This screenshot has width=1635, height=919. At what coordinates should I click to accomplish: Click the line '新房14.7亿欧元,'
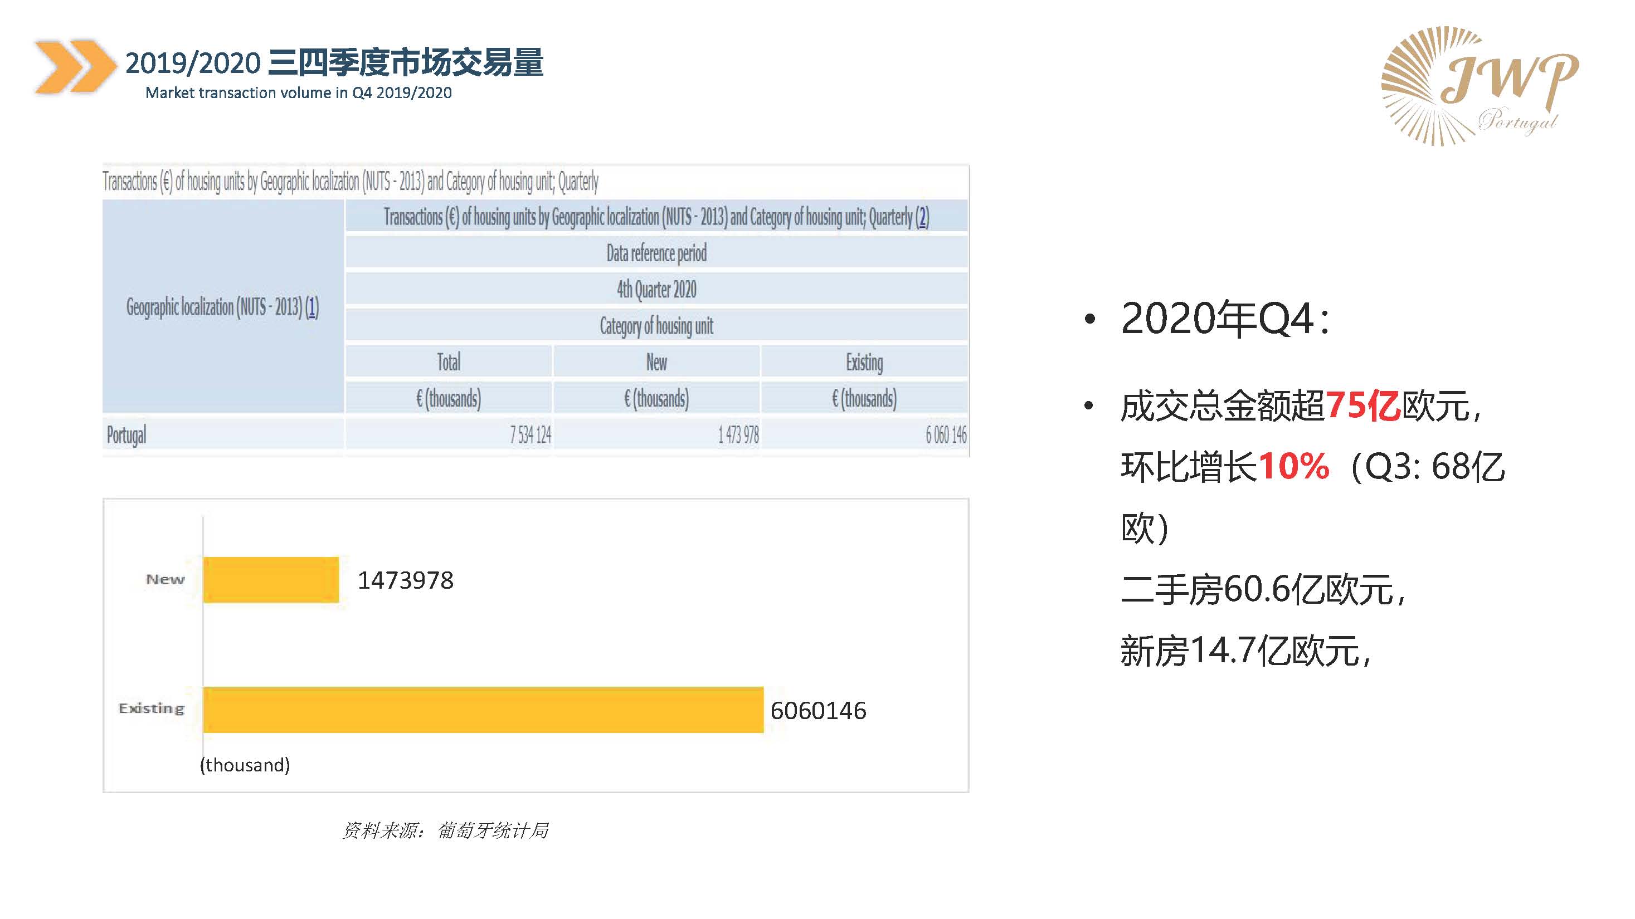coord(1246,651)
